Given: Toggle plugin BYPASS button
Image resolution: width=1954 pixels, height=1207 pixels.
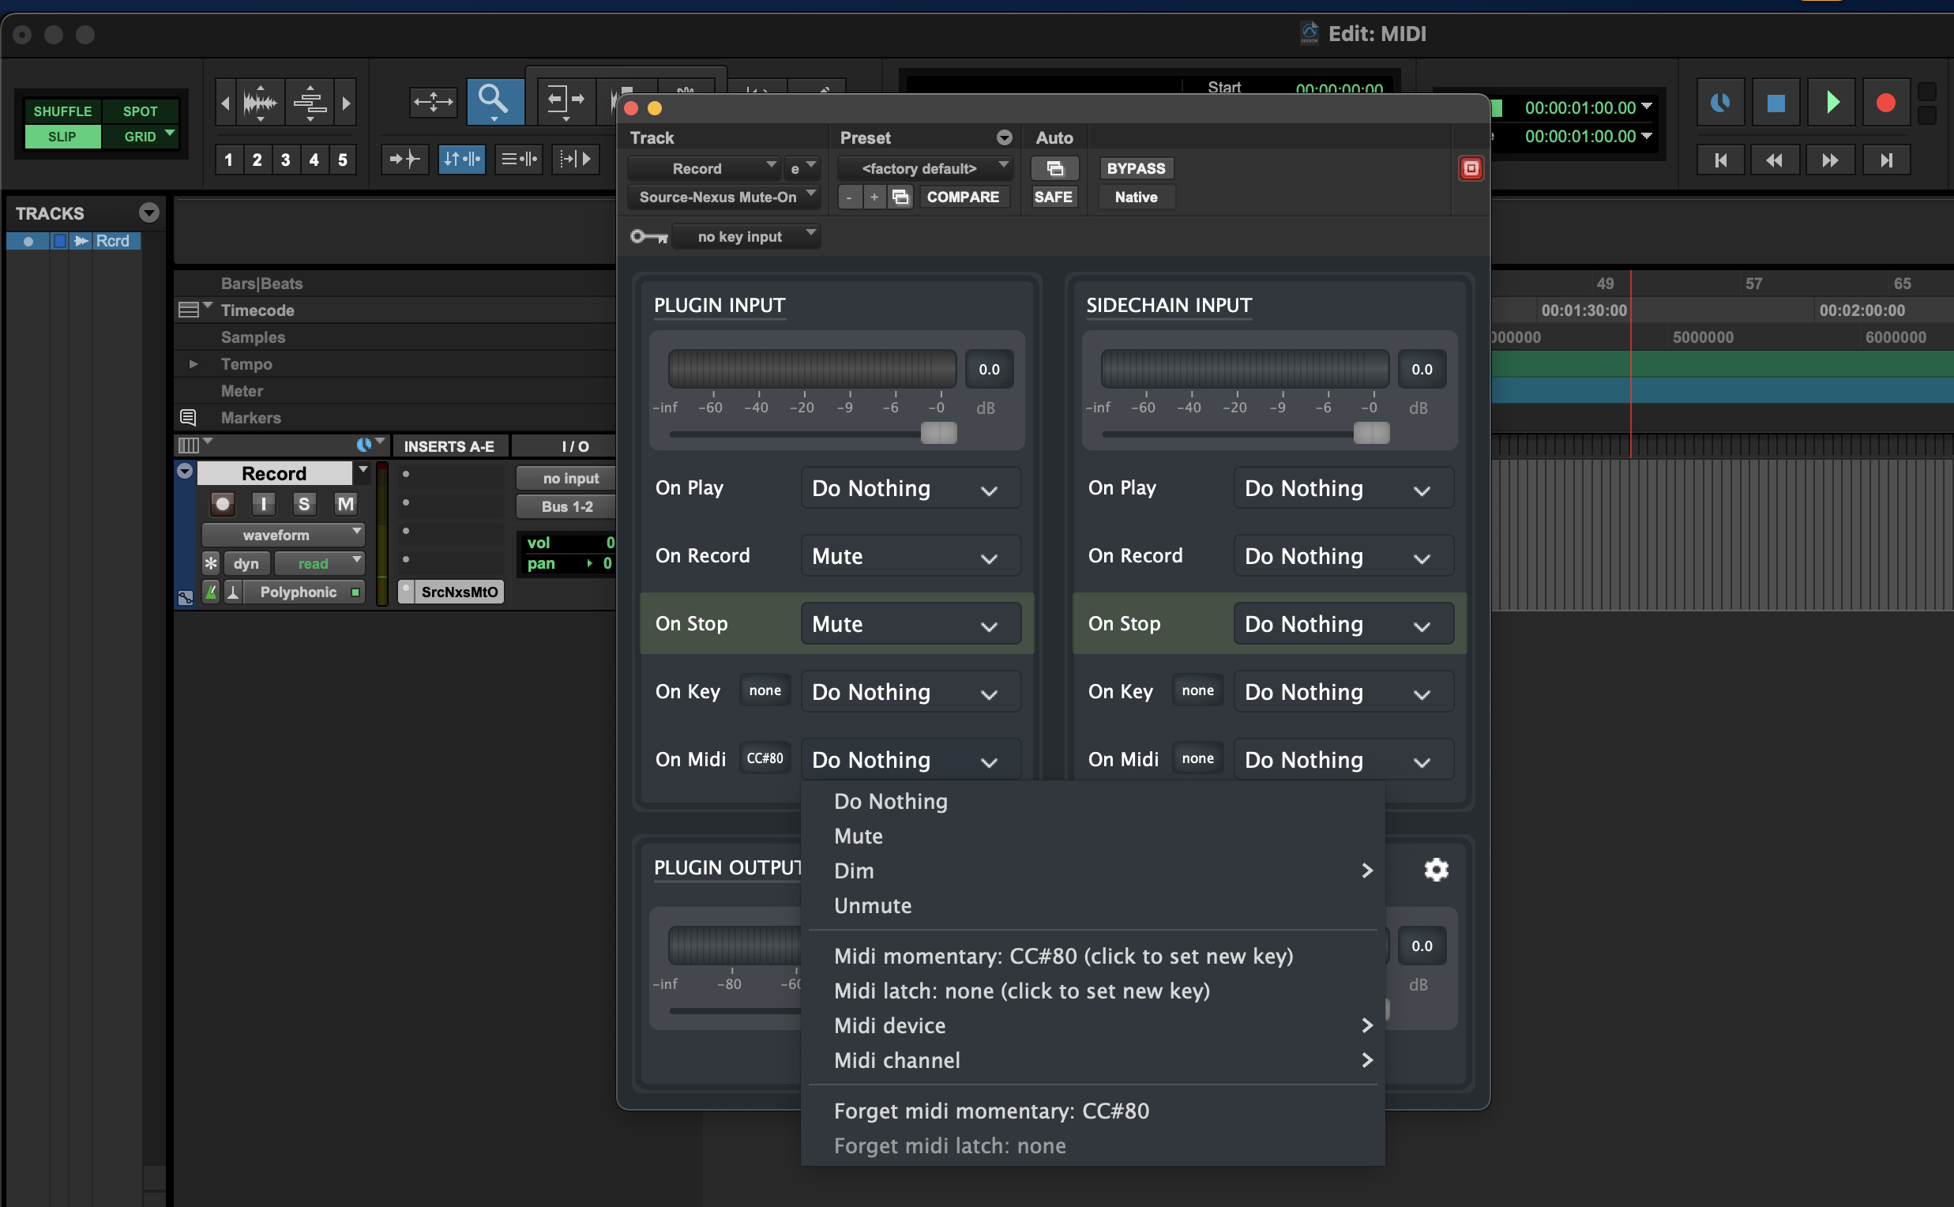Looking at the screenshot, I should point(1135,168).
